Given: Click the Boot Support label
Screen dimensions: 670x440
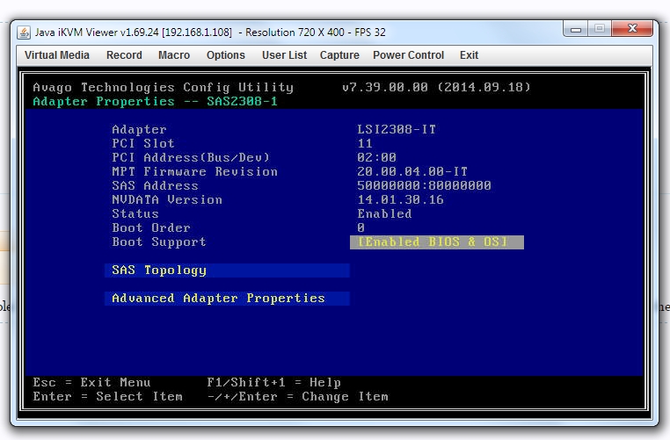Looking at the screenshot, I should pyautogui.click(x=159, y=242).
